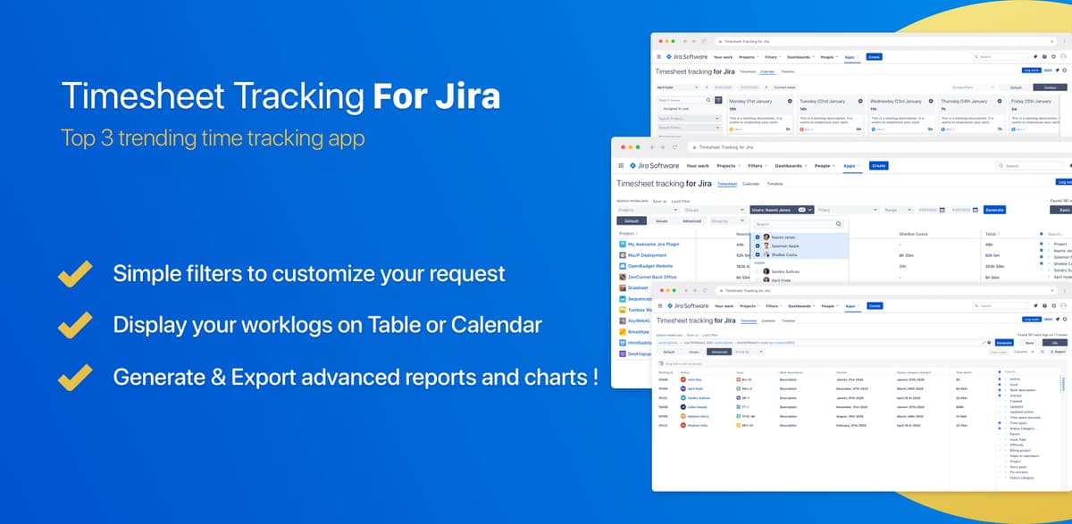Click the add icon on Tuesday 02nd January card

click(859, 102)
